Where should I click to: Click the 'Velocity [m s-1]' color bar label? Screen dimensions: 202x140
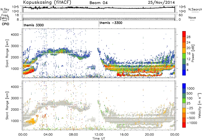(x=199, y=105)
